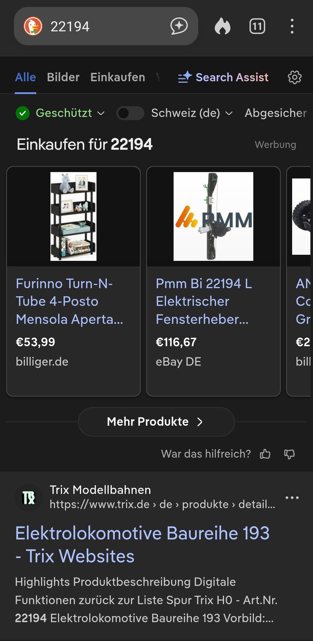The image size is (313, 641).
Task: Tap the DuckDuckGo duck logo
Action: point(33,26)
